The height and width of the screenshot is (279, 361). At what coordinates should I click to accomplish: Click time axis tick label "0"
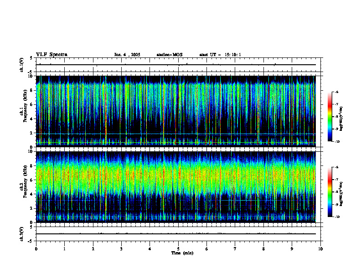36,249
